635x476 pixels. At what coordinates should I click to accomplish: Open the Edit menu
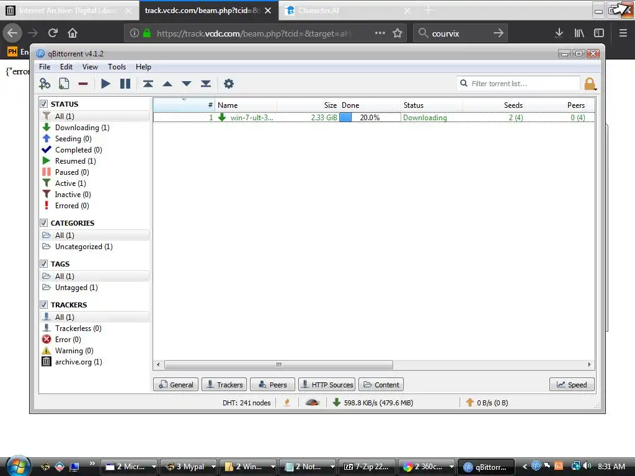66,67
